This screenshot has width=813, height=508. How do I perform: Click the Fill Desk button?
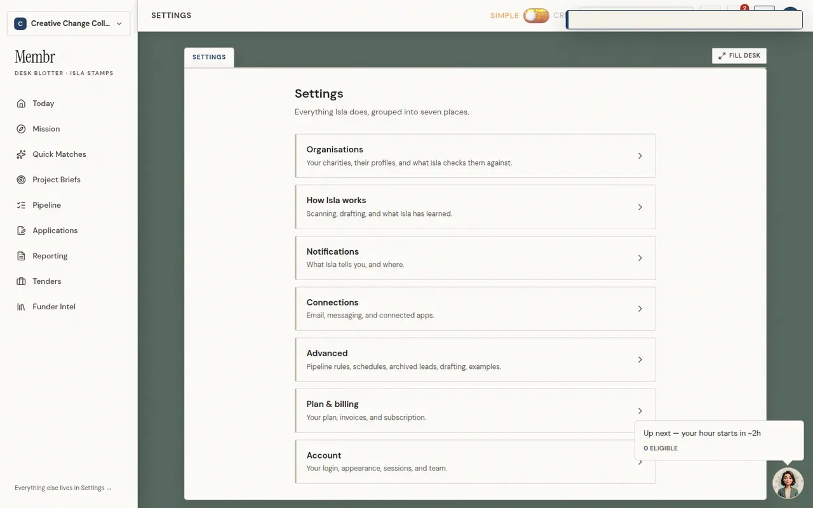tap(739, 56)
